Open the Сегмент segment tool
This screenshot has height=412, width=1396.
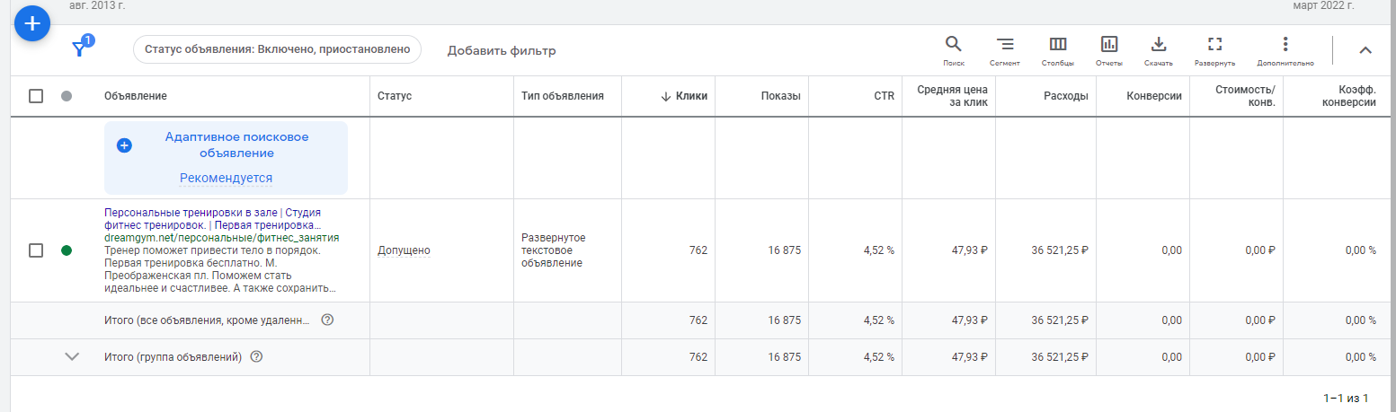(x=1004, y=50)
